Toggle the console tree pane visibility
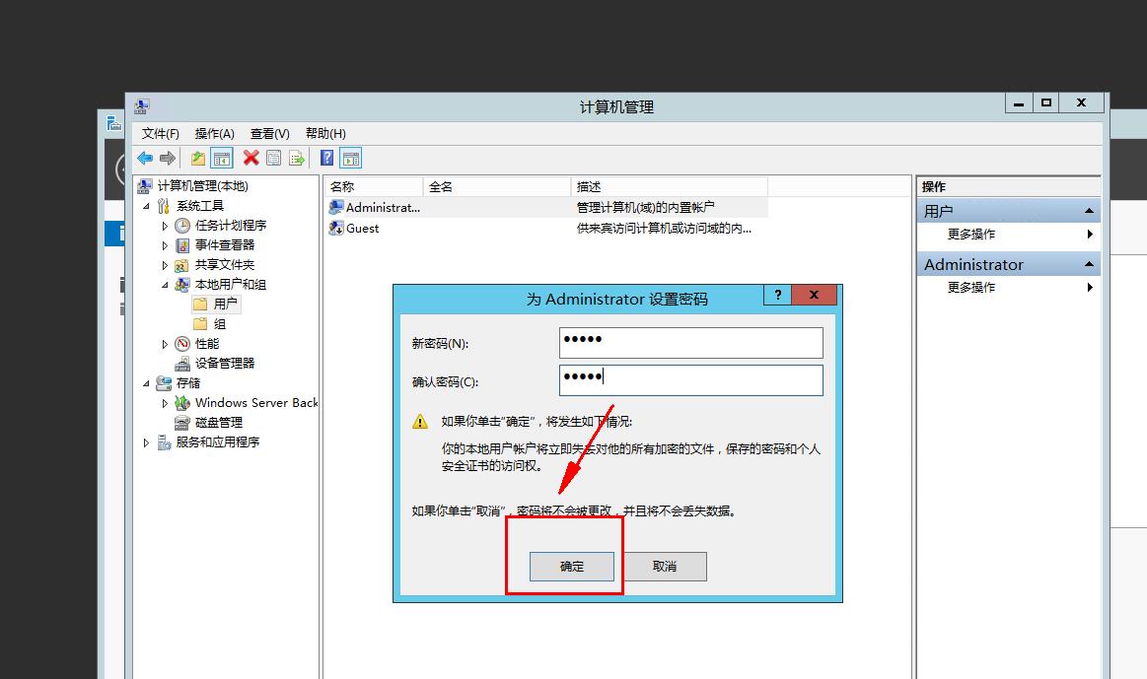This screenshot has height=679, width=1147. pos(222,158)
